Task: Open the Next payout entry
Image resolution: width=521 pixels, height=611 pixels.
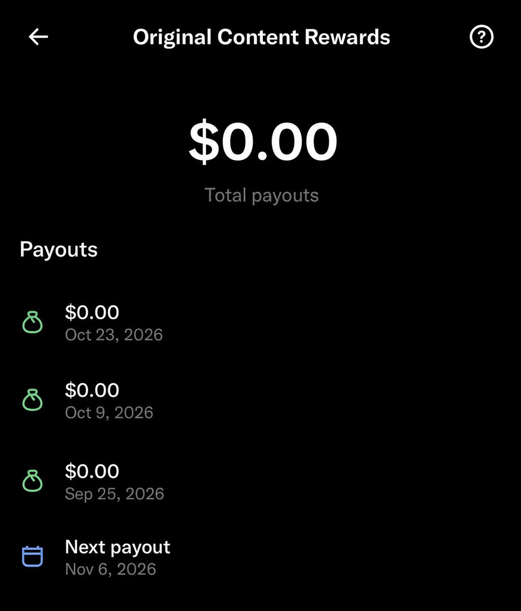Action: pos(260,558)
